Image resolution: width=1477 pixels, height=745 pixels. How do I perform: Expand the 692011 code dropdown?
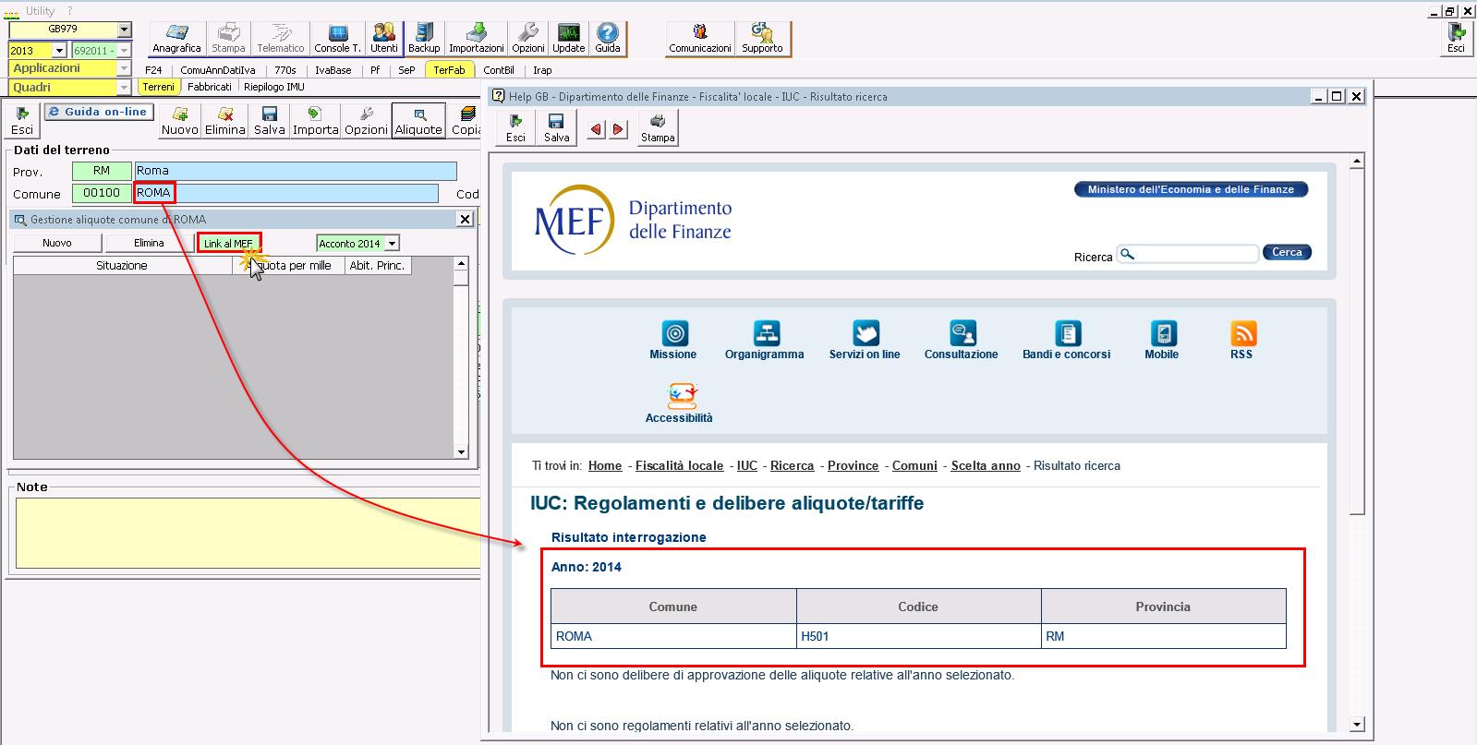tap(125, 50)
